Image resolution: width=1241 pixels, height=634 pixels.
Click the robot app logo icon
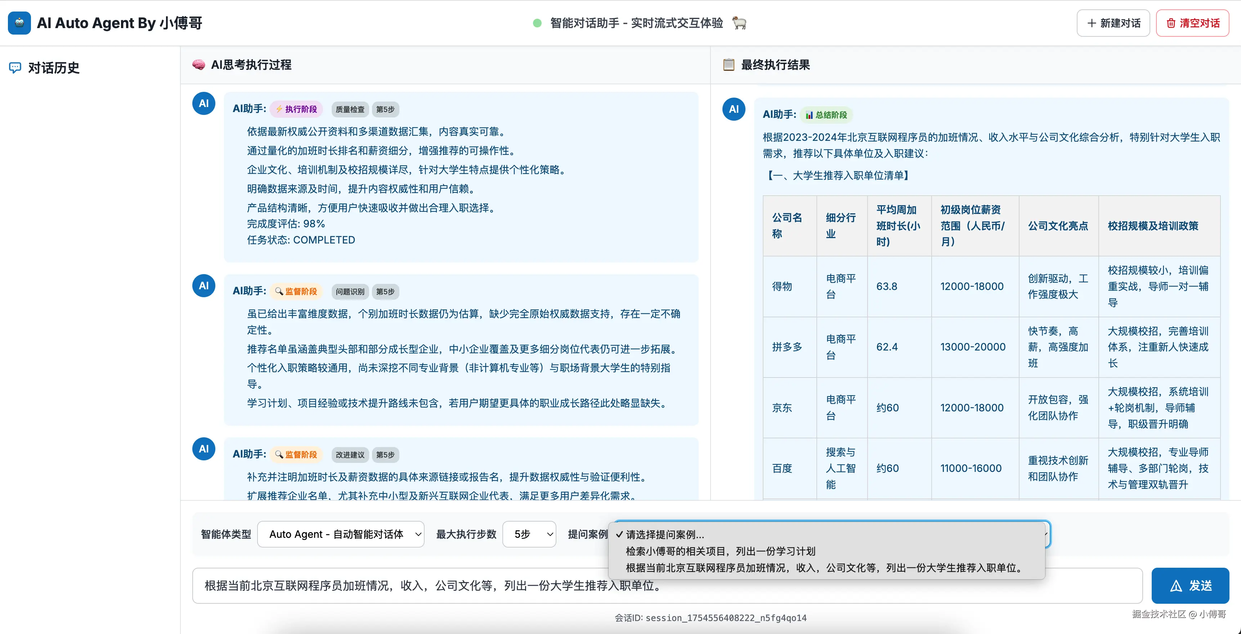(19, 23)
